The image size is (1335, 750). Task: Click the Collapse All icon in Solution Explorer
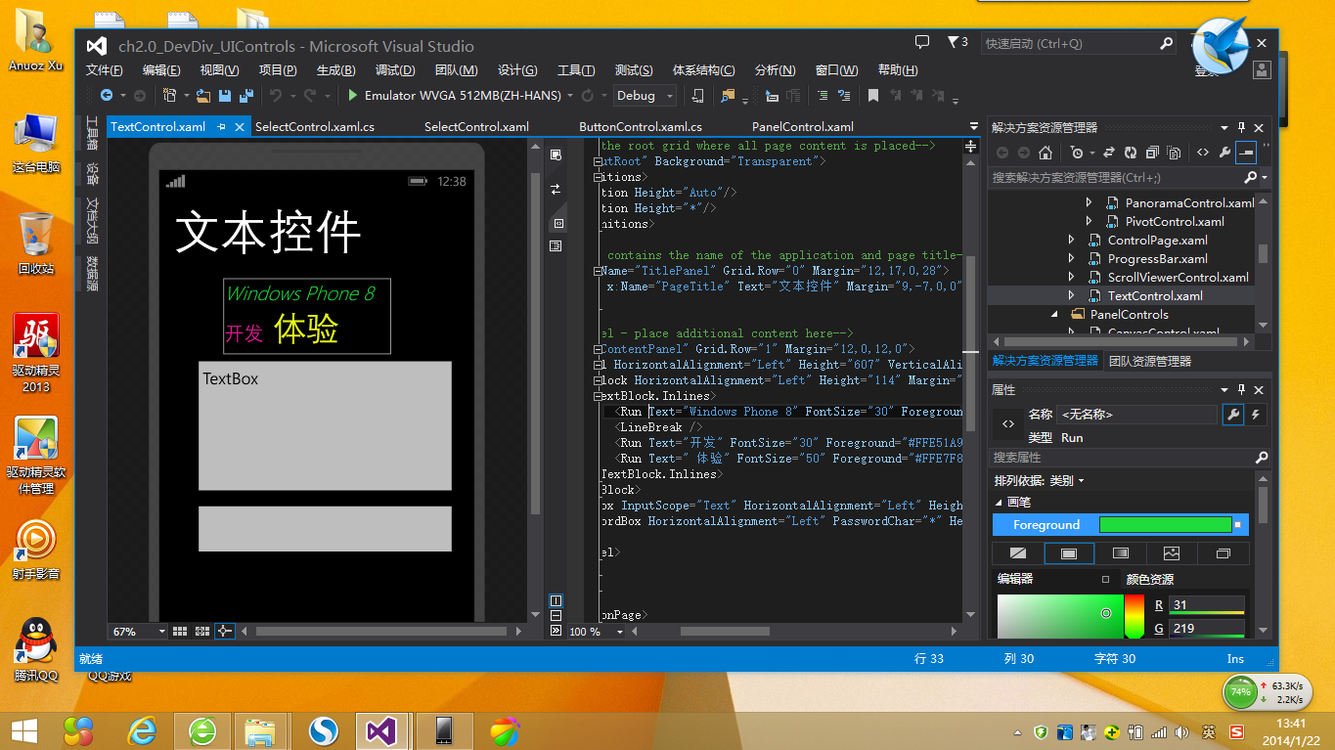click(x=1152, y=153)
